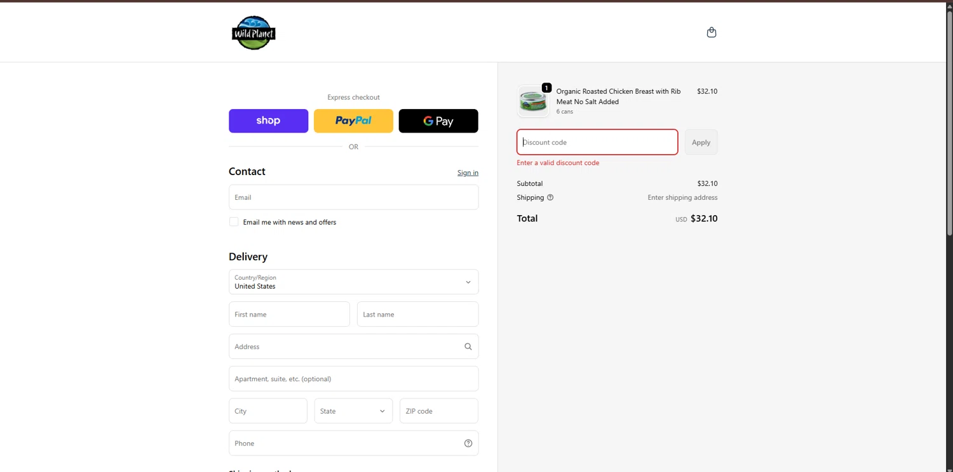Image resolution: width=953 pixels, height=472 pixels.
Task: Focus the Last name field
Action: click(x=417, y=314)
